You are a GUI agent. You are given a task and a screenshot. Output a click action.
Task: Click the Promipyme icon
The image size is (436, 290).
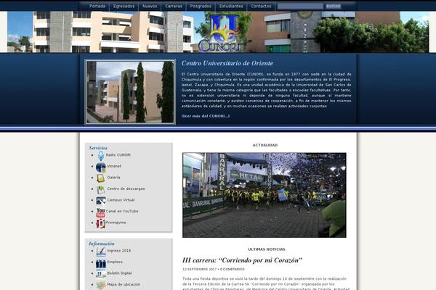(100, 223)
